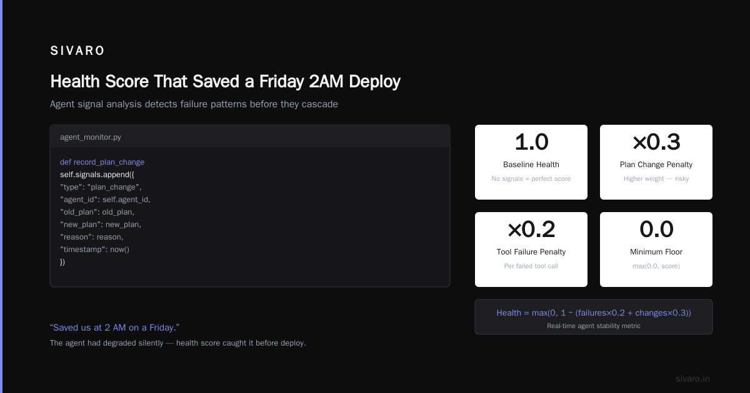
Task: Select the main headline about Friday 2AM Deploy
Action: [225, 82]
